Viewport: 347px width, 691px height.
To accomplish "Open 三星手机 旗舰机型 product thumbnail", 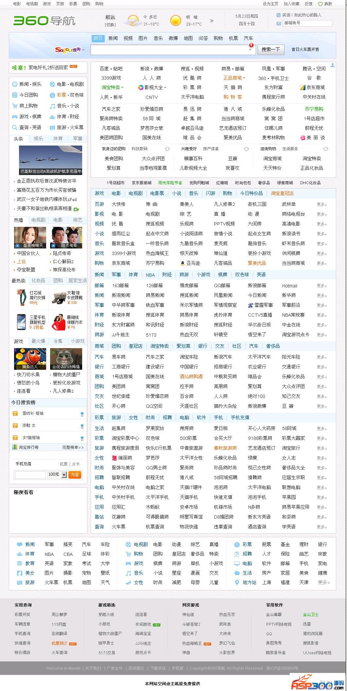I will [x=21, y=322].
